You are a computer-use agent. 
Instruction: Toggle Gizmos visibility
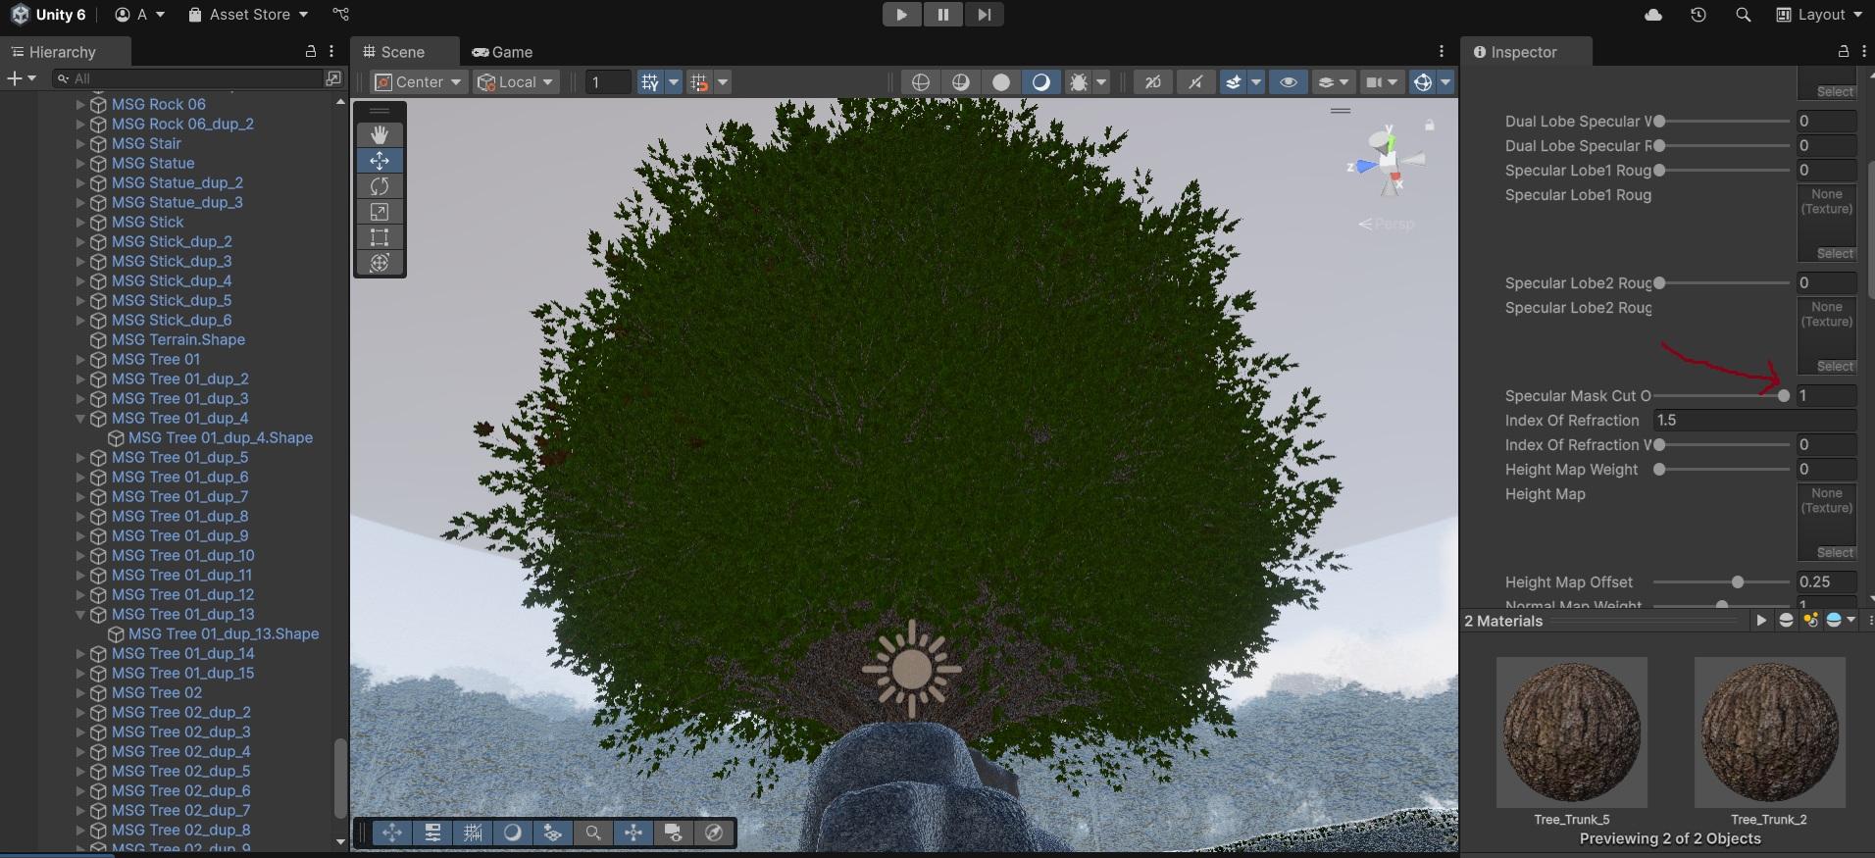pyautogui.click(x=1423, y=82)
